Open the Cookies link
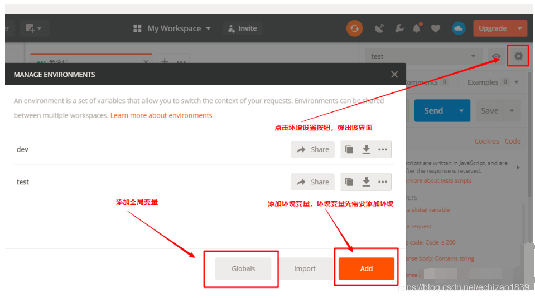Screen dimensions: 535x298 coord(486,141)
